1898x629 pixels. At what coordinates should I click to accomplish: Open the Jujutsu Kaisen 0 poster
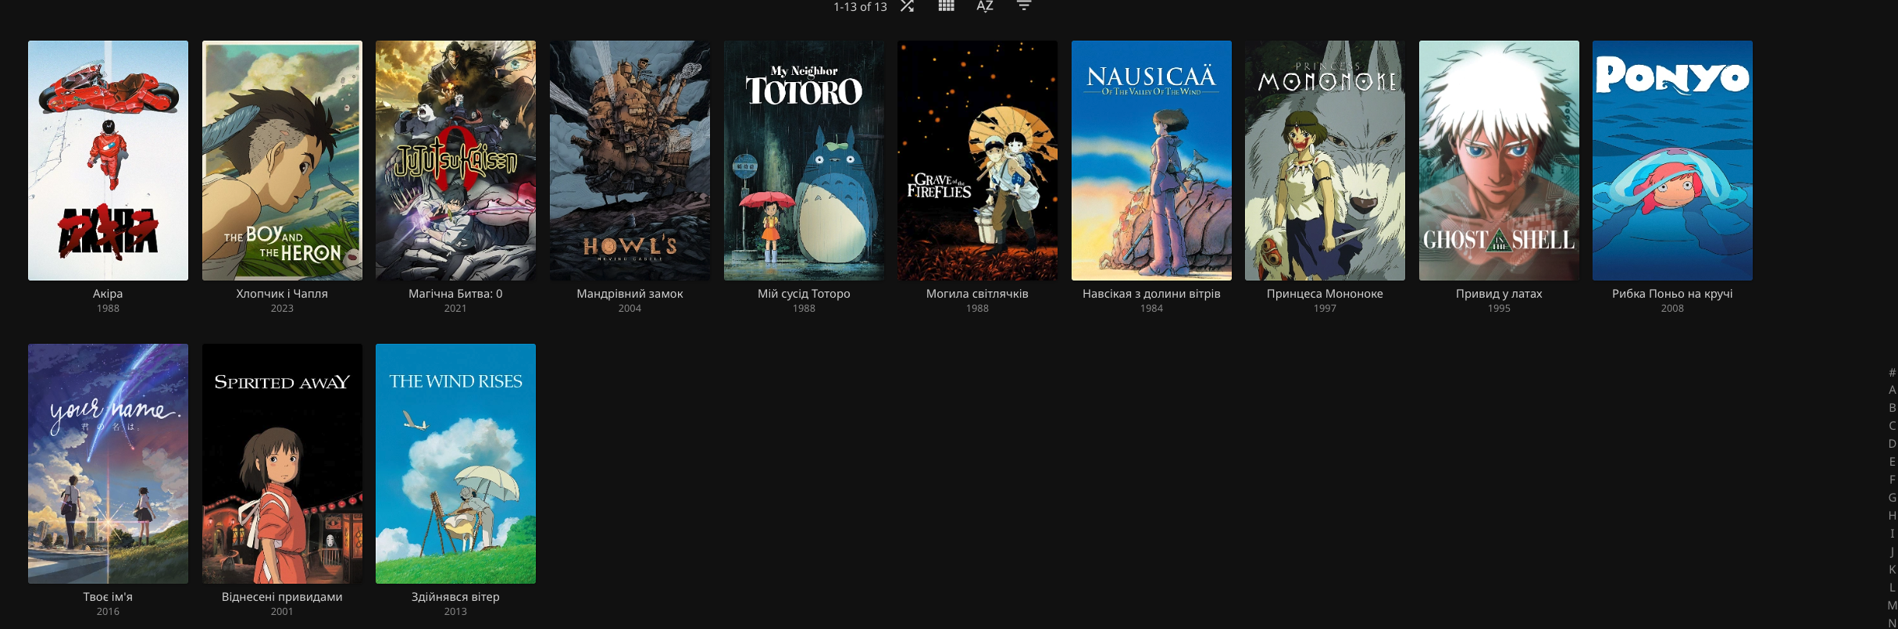pos(455,160)
